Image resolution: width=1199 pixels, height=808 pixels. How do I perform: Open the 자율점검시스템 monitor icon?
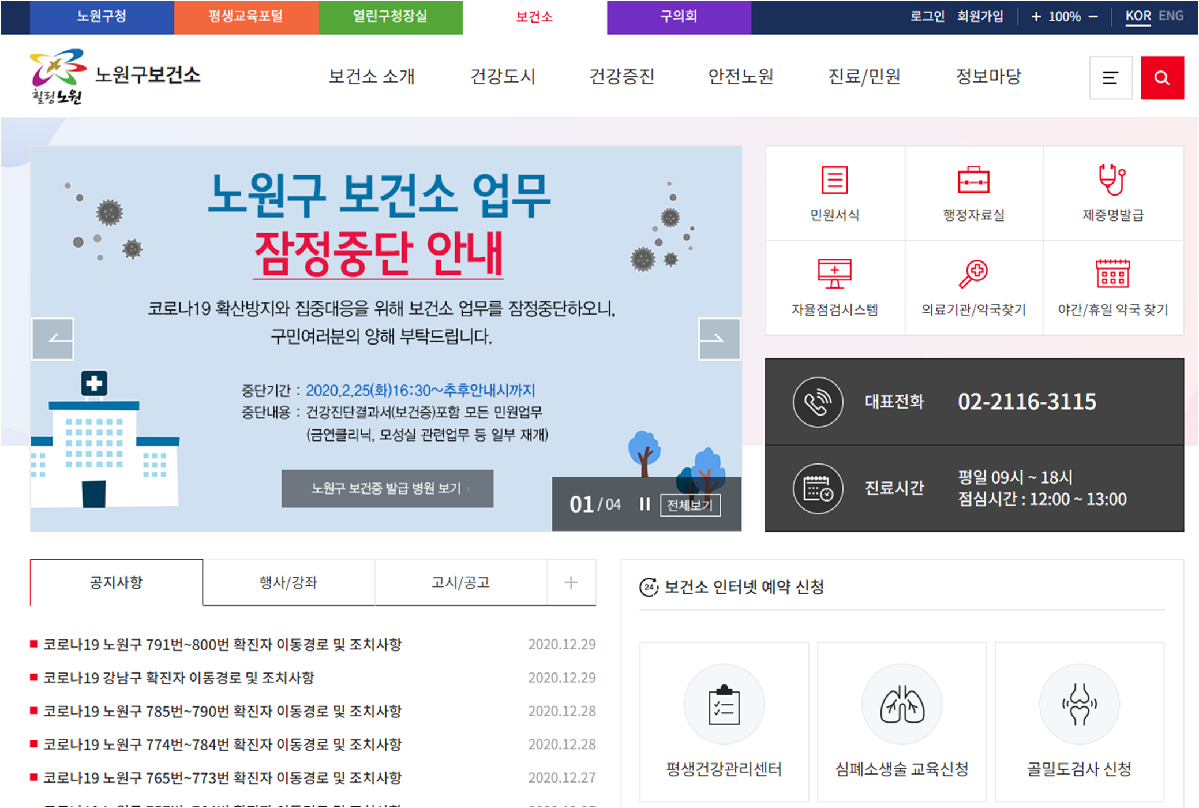point(834,274)
